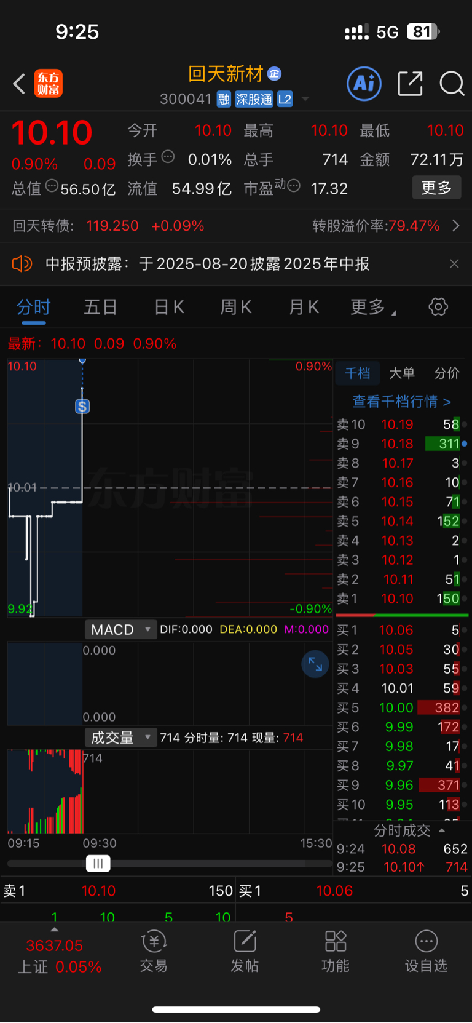The width and height of the screenshot is (472, 1023).
Task: Open the 发帖 post icon
Action: [245, 951]
